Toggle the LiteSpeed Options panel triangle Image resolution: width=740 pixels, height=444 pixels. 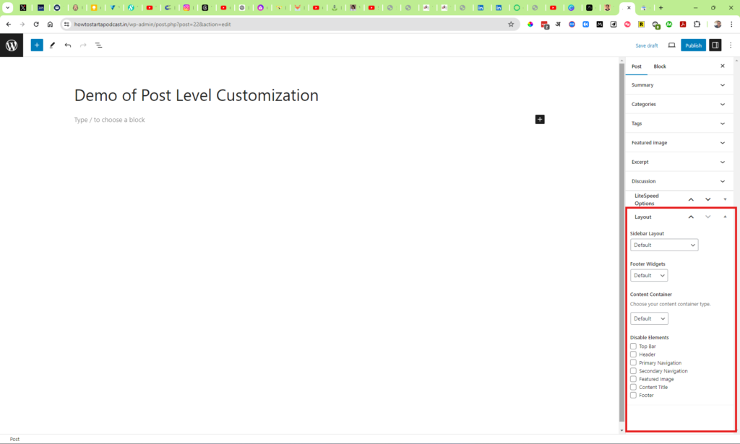(x=725, y=199)
